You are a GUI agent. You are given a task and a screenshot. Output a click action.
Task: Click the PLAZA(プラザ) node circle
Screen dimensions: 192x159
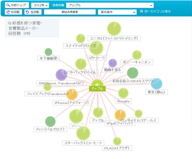pos(117,141)
